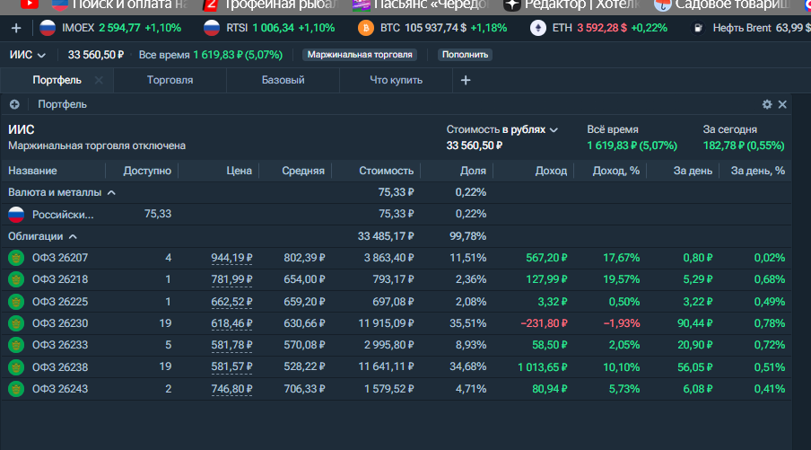Click the ОФЗ 26238 bond icon
This screenshot has width=811, height=450.
pos(16,367)
